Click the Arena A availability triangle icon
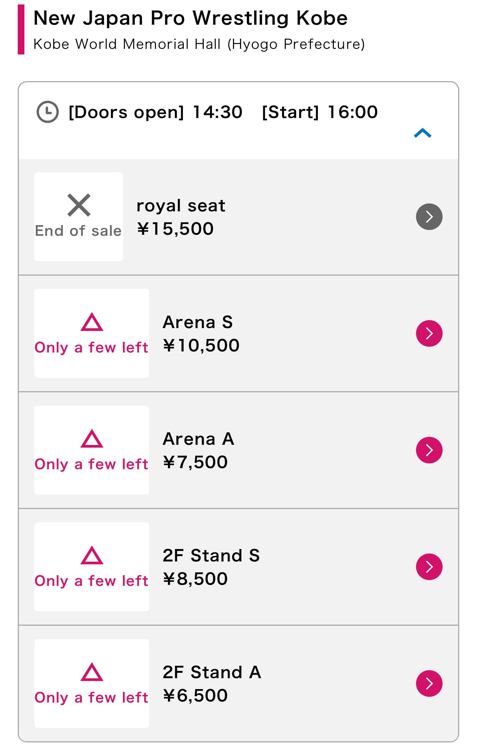This screenshot has width=477, height=745. (x=92, y=439)
